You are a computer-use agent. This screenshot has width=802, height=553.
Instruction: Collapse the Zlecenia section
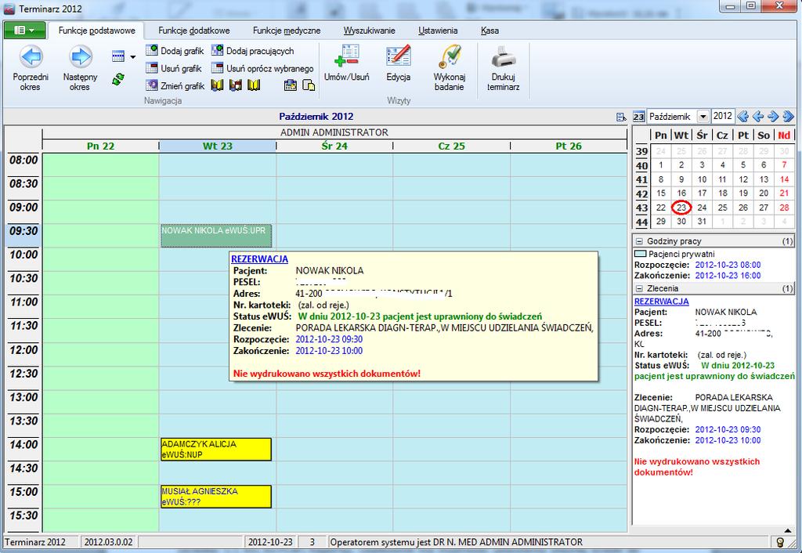pos(639,288)
